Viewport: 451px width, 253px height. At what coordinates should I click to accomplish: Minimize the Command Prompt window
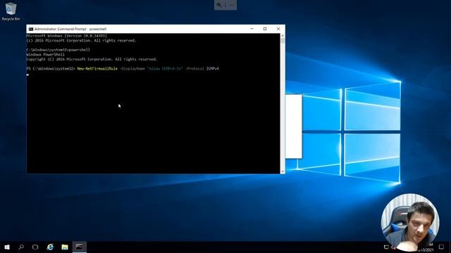[252, 29]
